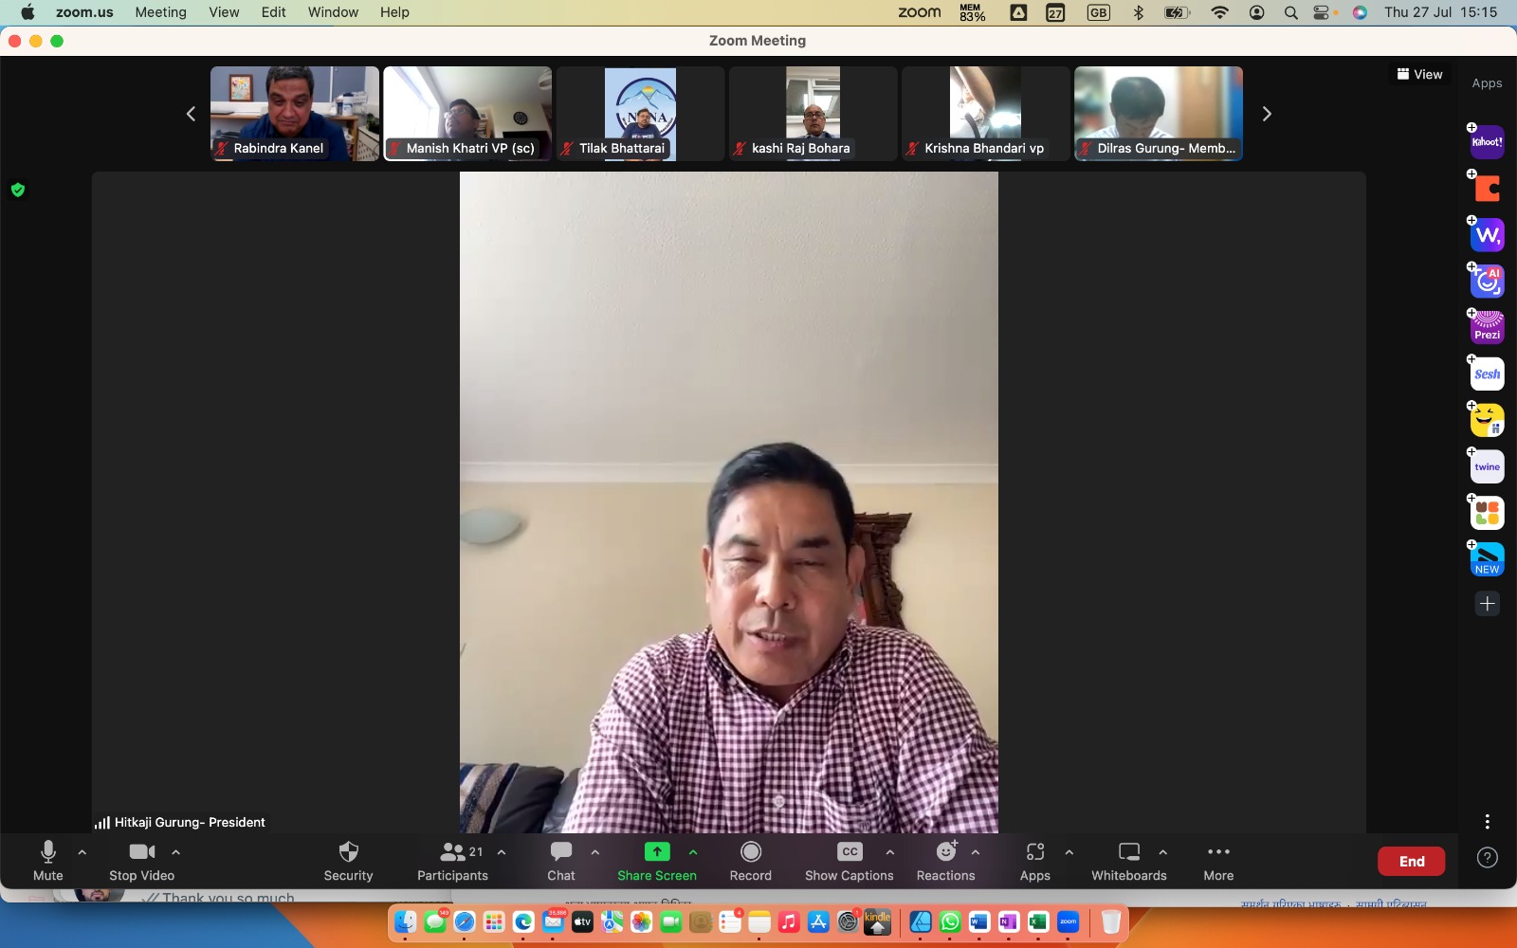The image size is (1517, 948).
Task: Open the Reactions smiley icon
Action: tap(945, 852)
